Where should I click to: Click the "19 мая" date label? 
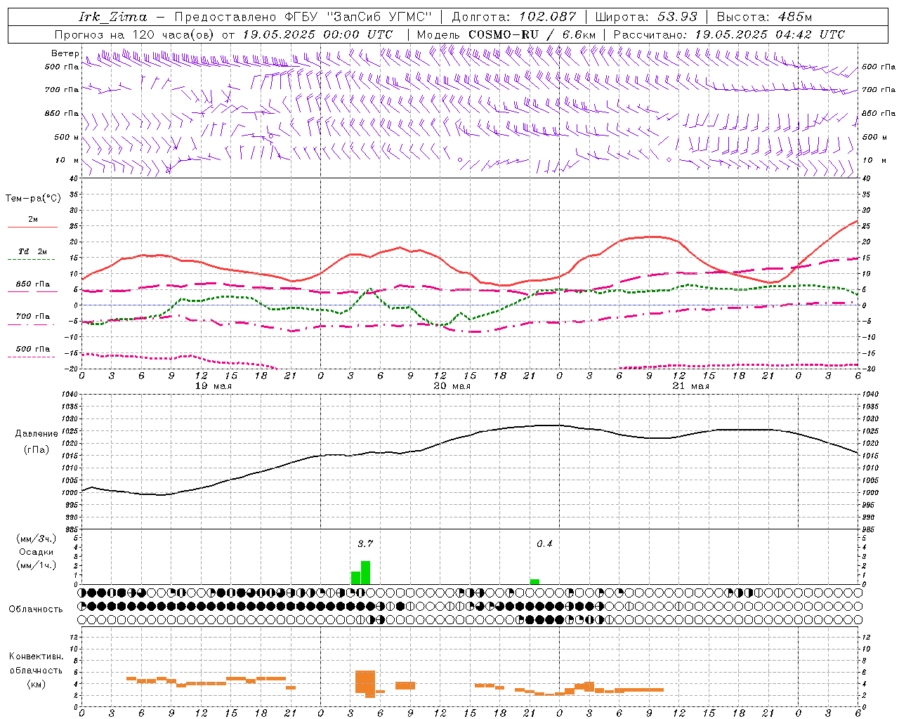point(213,386)
